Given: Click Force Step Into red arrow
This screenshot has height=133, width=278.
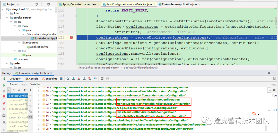Looking at the screenshot, I should [x=79, y=79].
